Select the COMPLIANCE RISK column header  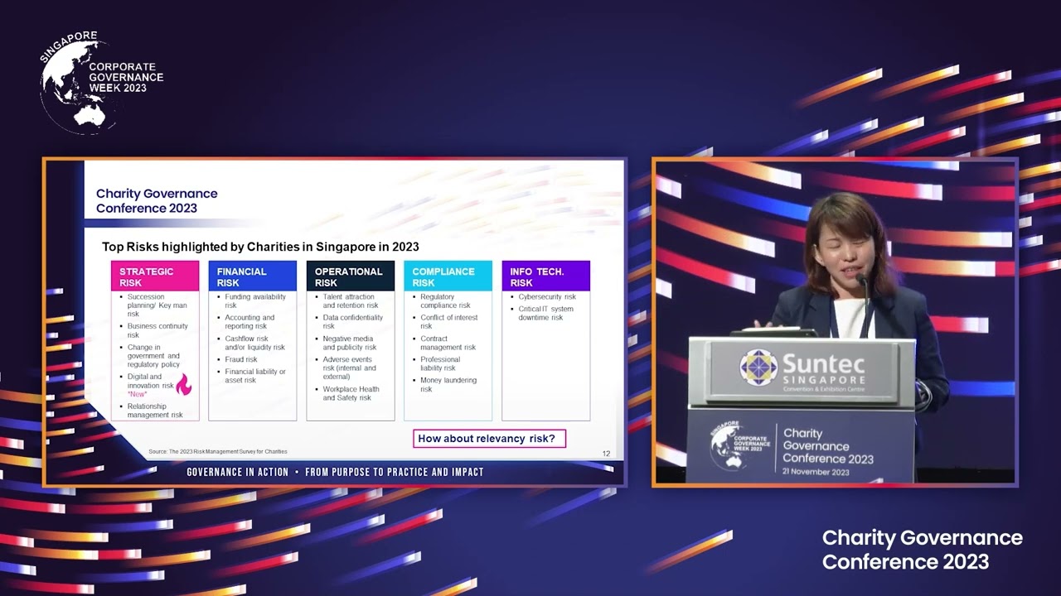tap(448, 276)
